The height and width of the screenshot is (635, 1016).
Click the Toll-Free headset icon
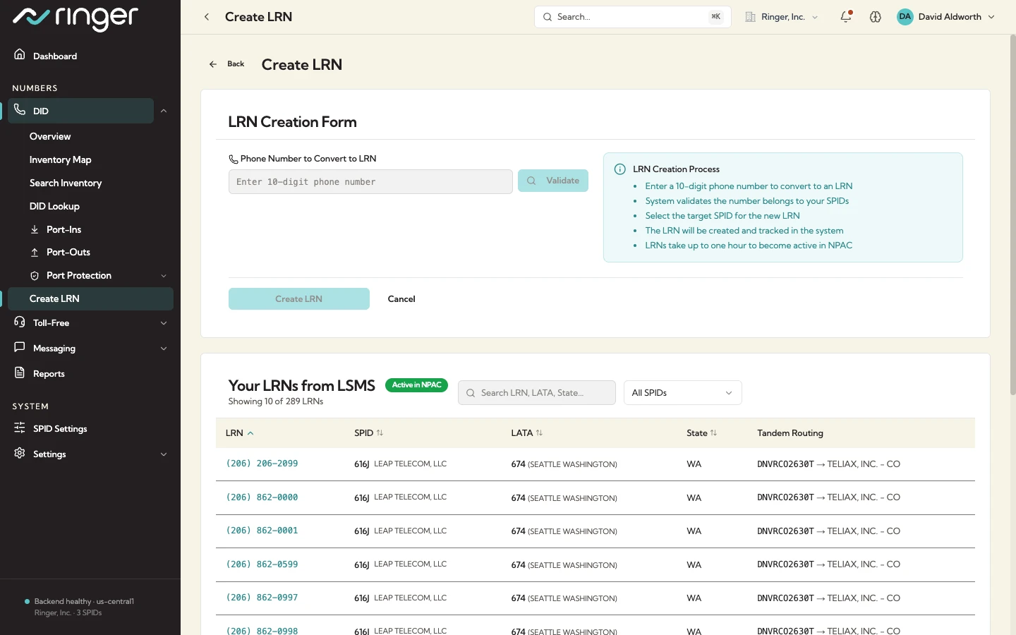pyautogui.click(x=20, y=322)
